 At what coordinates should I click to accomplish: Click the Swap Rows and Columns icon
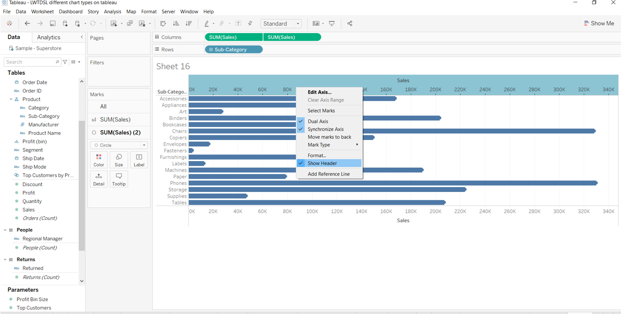163,23
